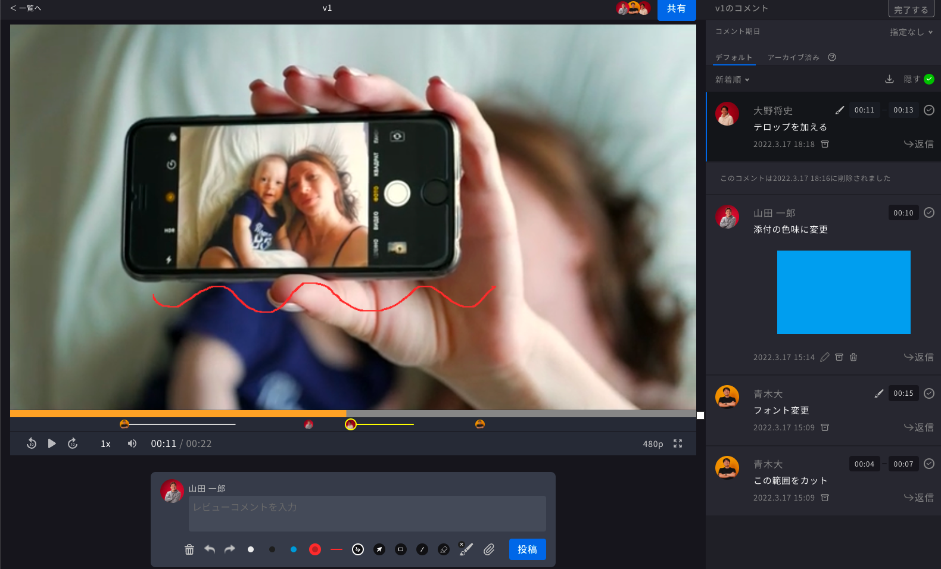The image size is (941, 569).
Task: Mark 大野将史's comment as resolved
Action: (x=929, y=110)
